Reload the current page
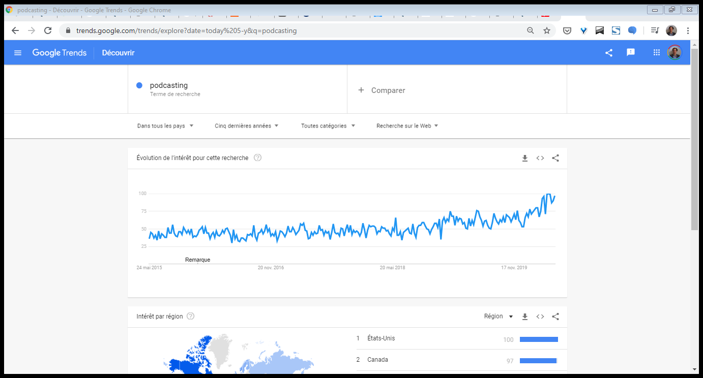Image resolution: width=703 pixels, height=378 pixels. coord(48,30)
